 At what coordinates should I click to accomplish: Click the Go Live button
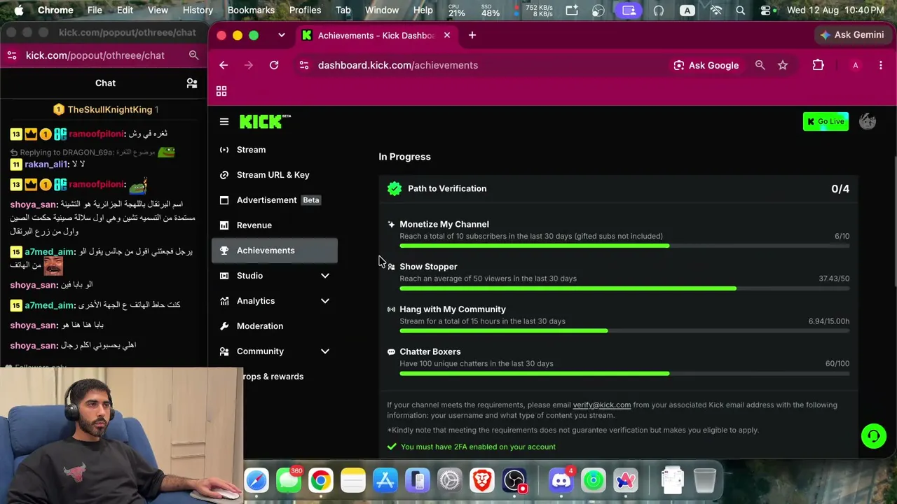pyautogui.click(x=826, y=122)
